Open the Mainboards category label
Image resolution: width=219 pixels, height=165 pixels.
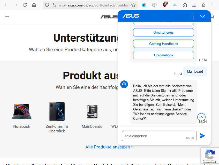92,126
